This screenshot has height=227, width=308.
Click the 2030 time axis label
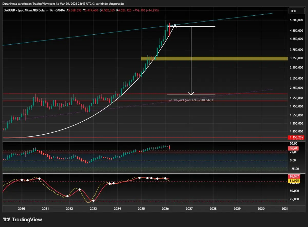click(x=261, y=209)
